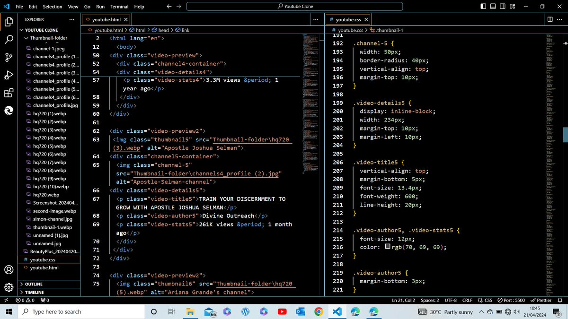568x319 pixels.
Task: Open the Edit menu
Action: point(33,7)
